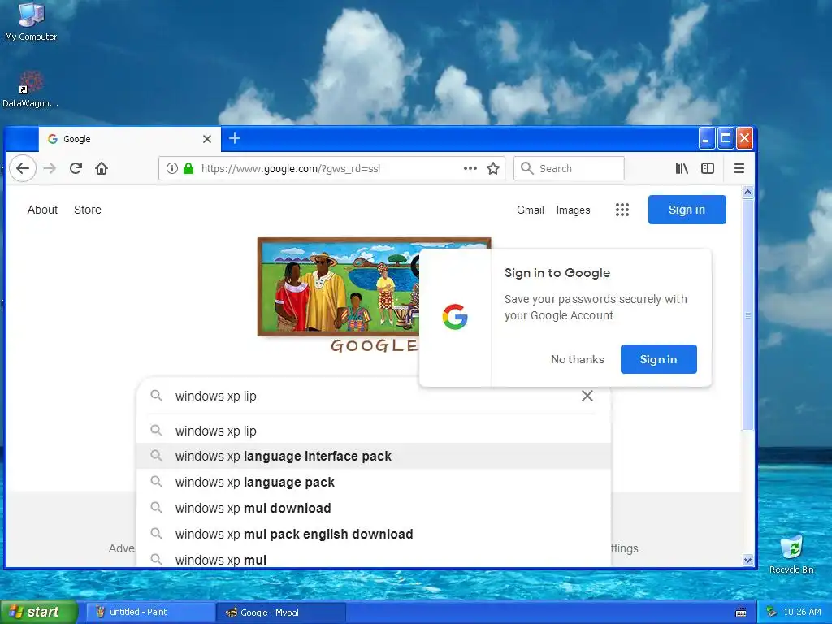Click the green padlock security icon

(x=188, y=169)
